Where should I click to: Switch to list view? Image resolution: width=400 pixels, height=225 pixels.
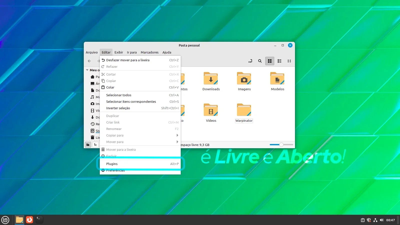point(279,61)
